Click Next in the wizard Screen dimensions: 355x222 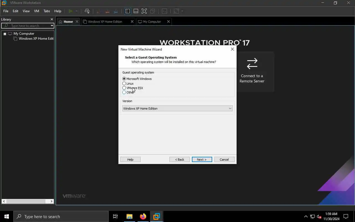point(202,160)
